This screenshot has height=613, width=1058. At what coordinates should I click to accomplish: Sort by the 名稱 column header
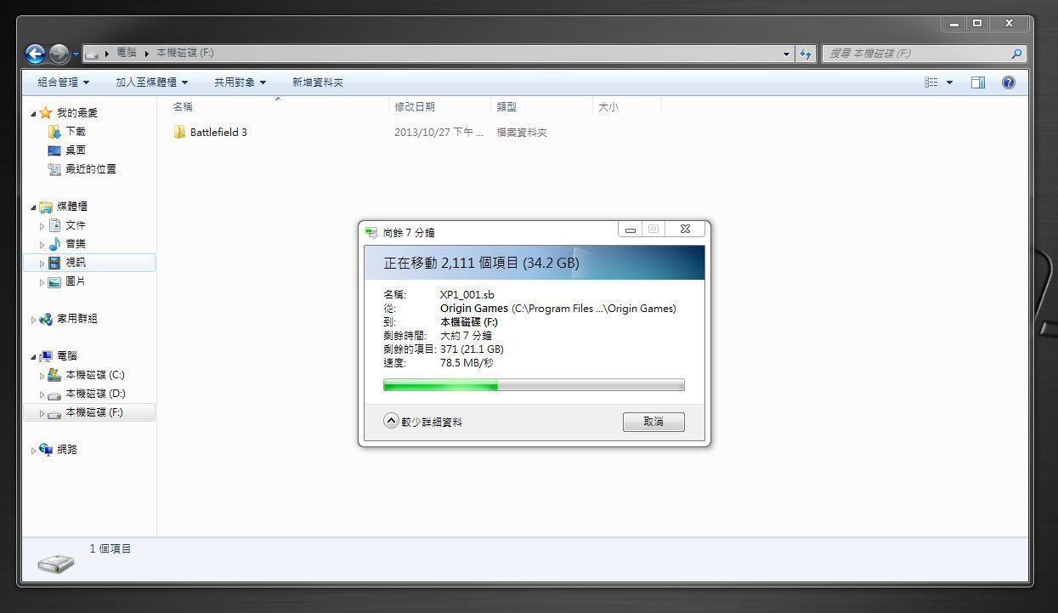(x=272, y=106)
